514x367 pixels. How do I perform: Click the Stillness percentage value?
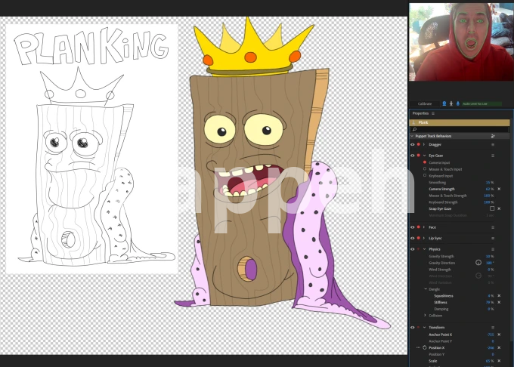point(490,302)
